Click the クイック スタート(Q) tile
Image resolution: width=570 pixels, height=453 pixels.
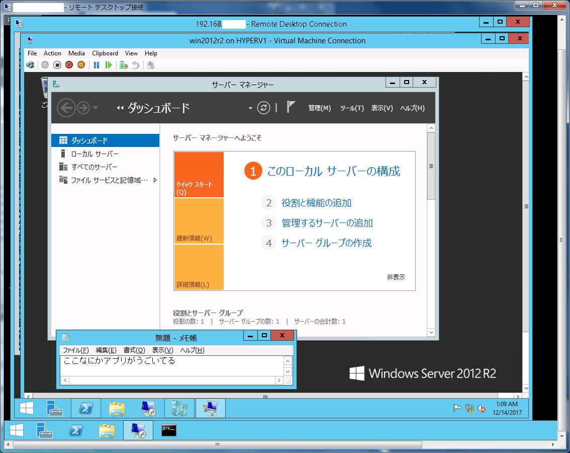click(x=199, y=175)
